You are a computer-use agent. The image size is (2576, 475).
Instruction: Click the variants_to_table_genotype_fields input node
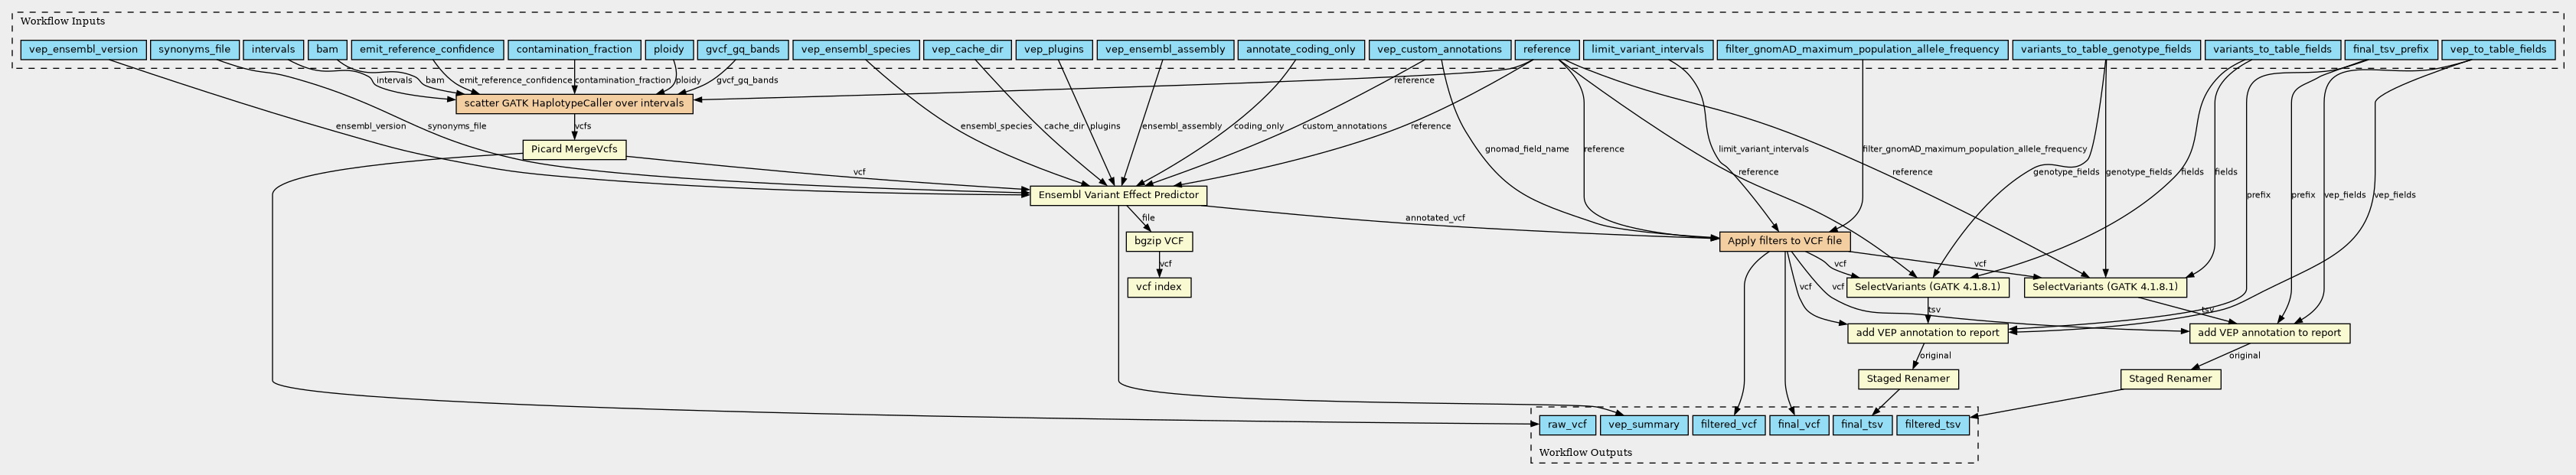[2106, 50]
